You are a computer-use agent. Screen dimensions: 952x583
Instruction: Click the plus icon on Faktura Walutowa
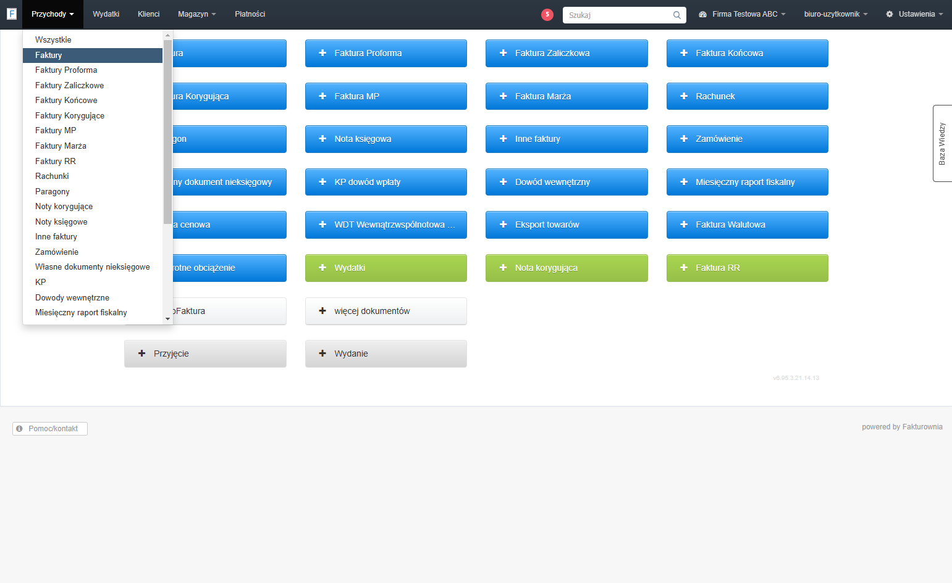(x=684, y=225)
